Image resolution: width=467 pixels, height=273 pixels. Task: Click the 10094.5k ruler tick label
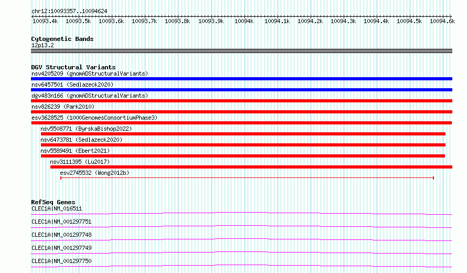point(409,21)
